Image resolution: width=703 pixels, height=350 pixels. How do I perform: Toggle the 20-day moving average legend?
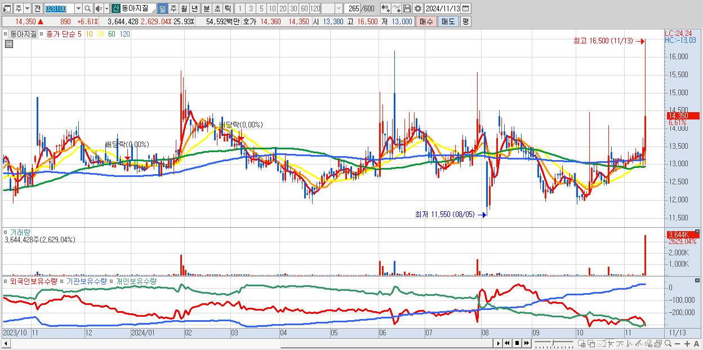coord(100,34)
